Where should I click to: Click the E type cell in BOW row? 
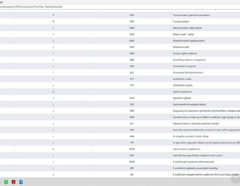[x=53, y=149]
